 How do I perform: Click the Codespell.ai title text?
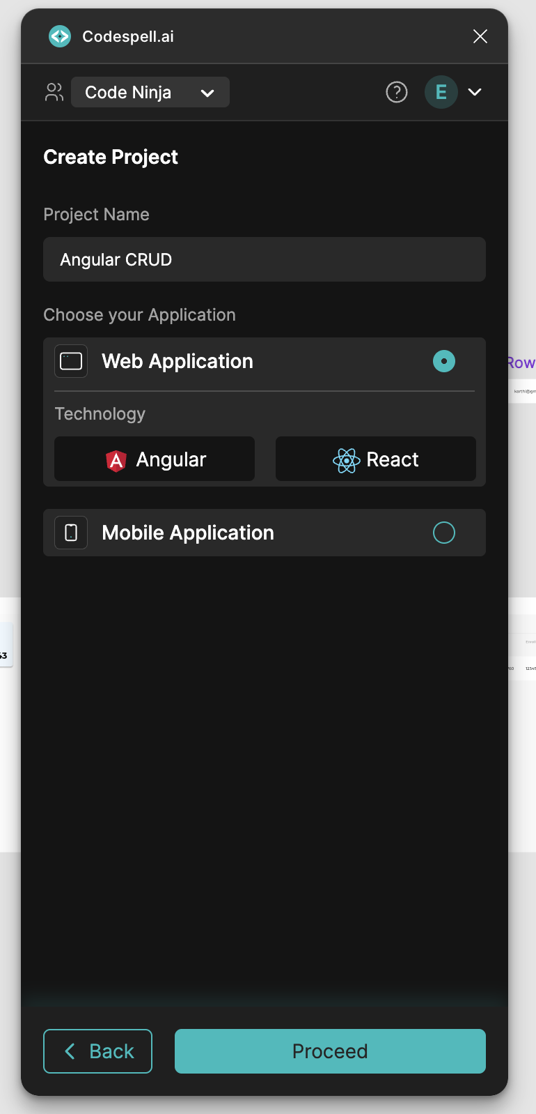[x=128, y=36]
